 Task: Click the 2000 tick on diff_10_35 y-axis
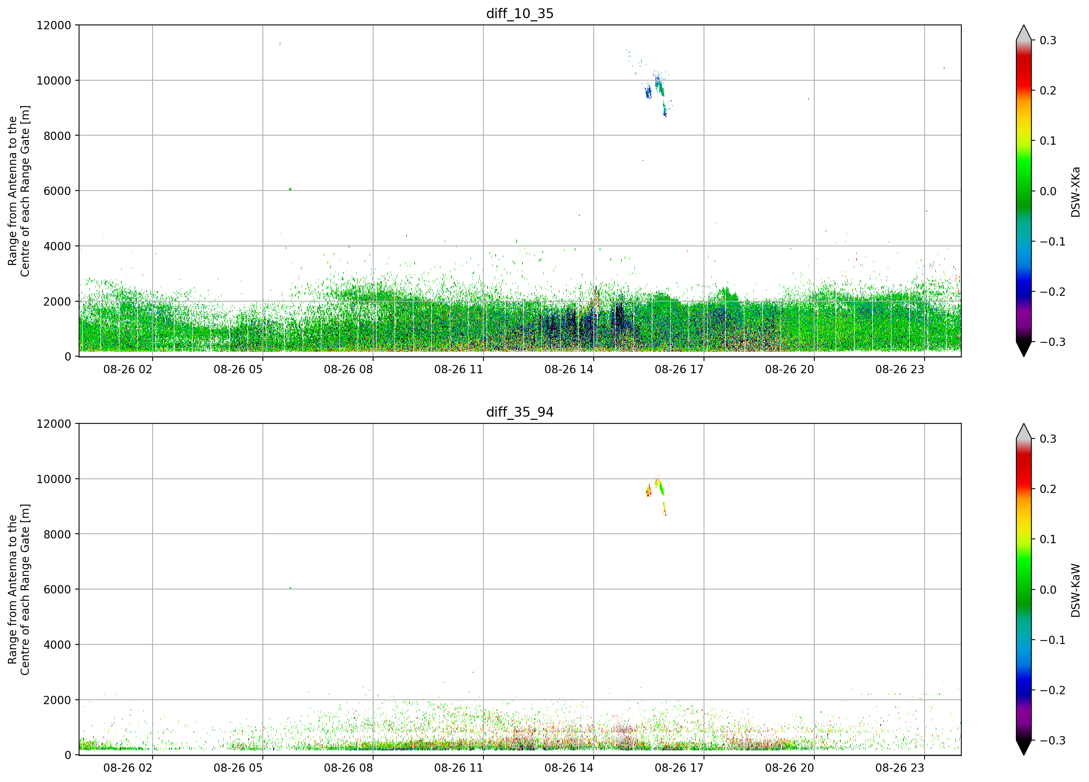[x=57, y=302]
